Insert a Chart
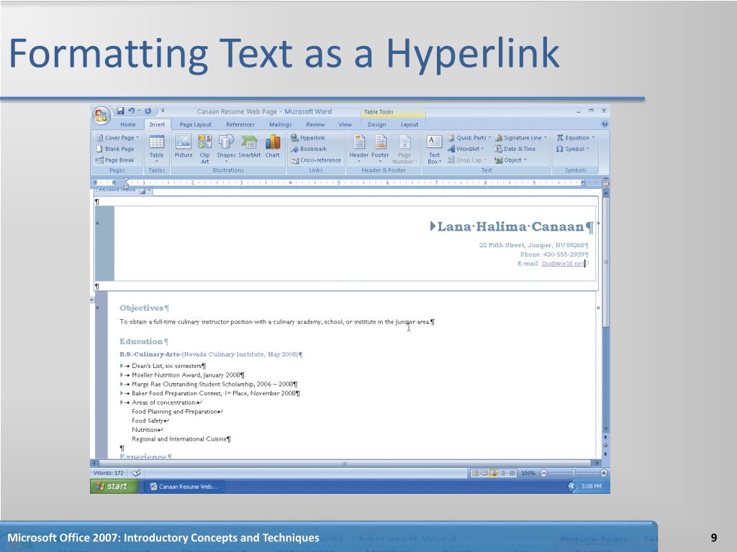Screen dimensions: 737x552 (273, 147)
